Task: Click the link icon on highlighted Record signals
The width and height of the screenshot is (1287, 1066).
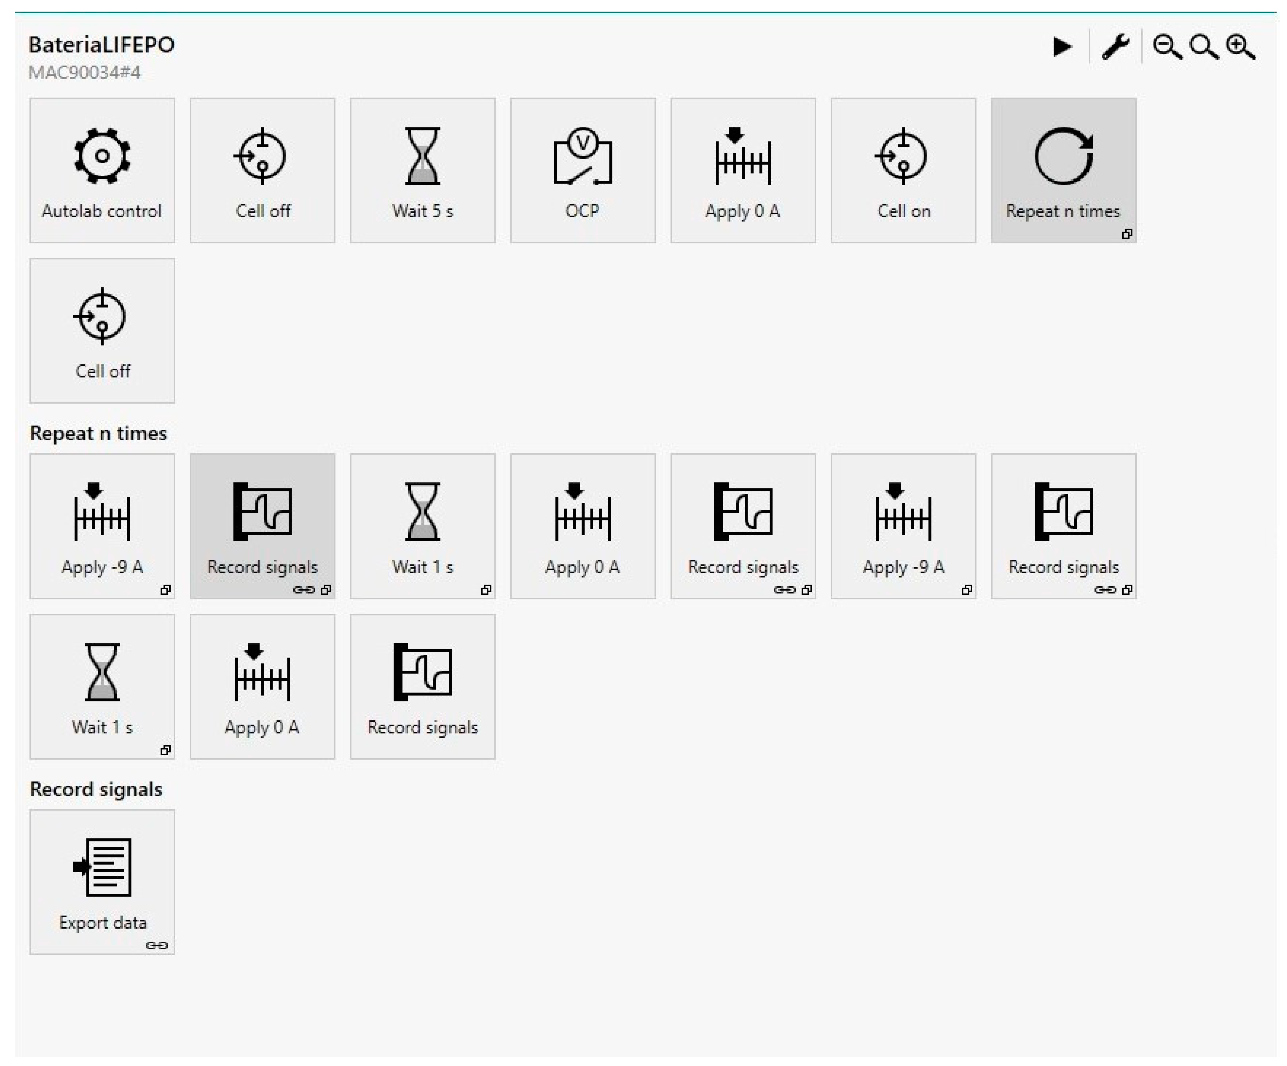Action: (x=303, y=590)
